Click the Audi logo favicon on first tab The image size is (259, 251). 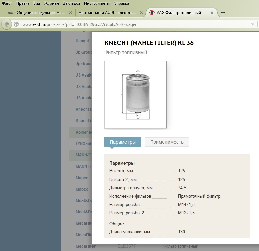click(10, 13)
